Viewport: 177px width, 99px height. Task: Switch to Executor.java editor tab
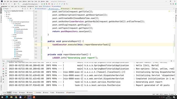[x=66, y=9]
